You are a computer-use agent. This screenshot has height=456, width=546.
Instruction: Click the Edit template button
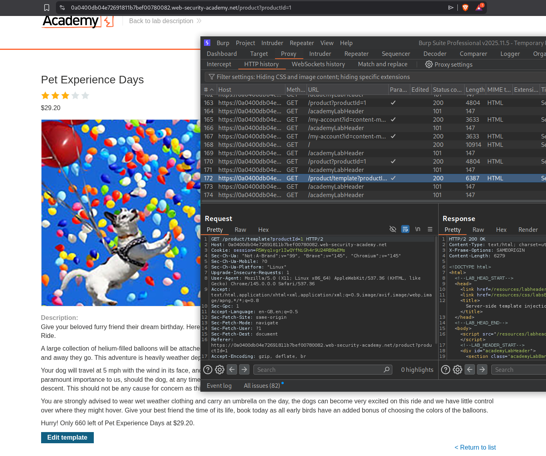click(x=67, y=438)
